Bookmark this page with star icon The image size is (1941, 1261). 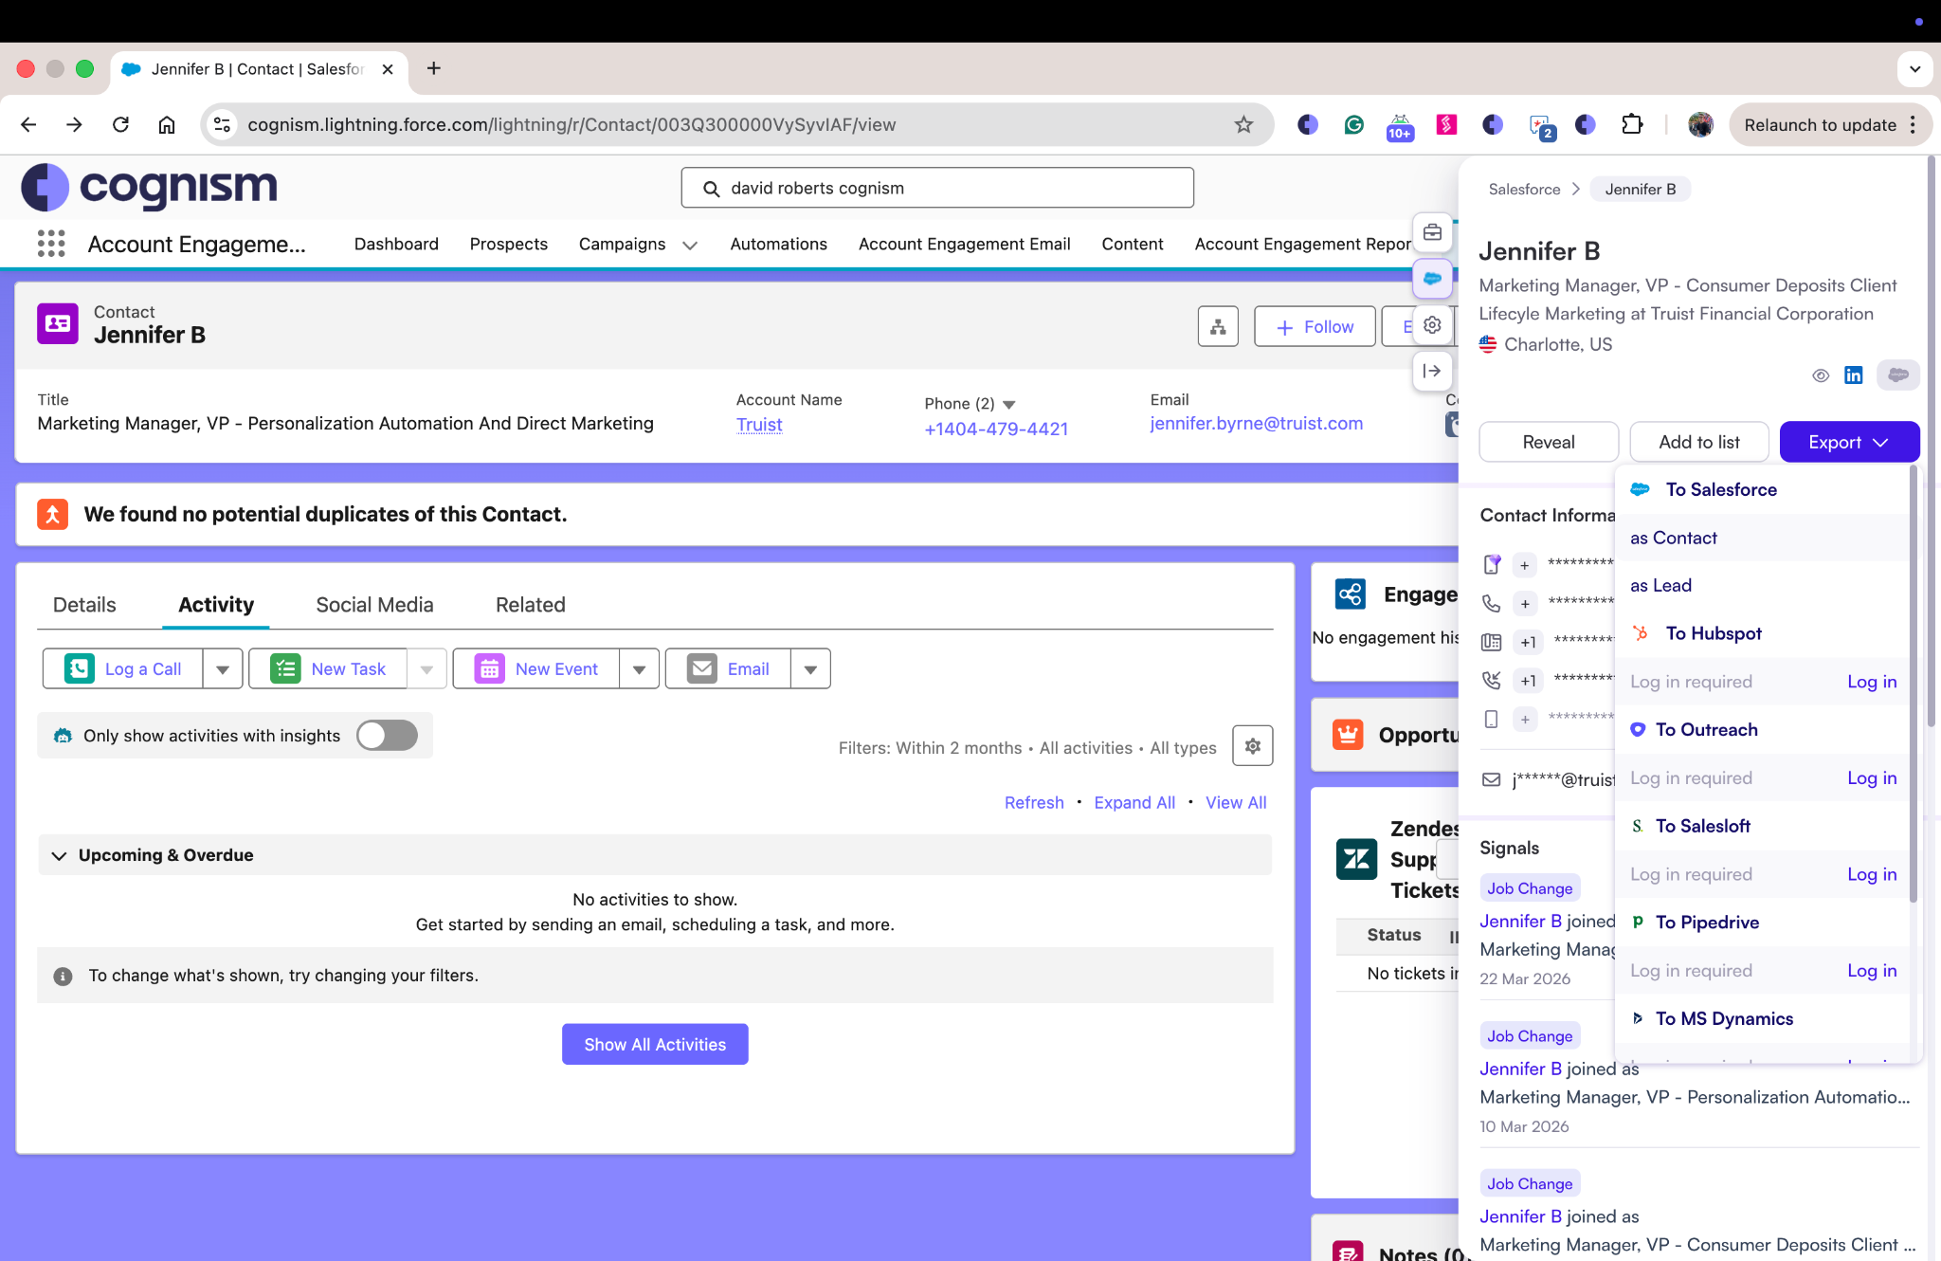pyautogui.click(x=1243, y=124)
